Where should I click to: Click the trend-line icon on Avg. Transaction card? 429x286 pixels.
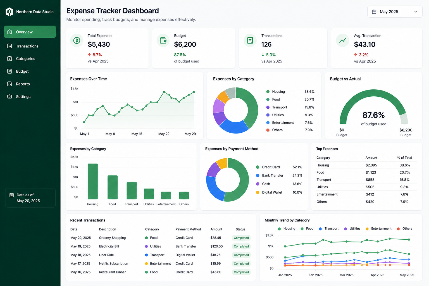point(343,40)
